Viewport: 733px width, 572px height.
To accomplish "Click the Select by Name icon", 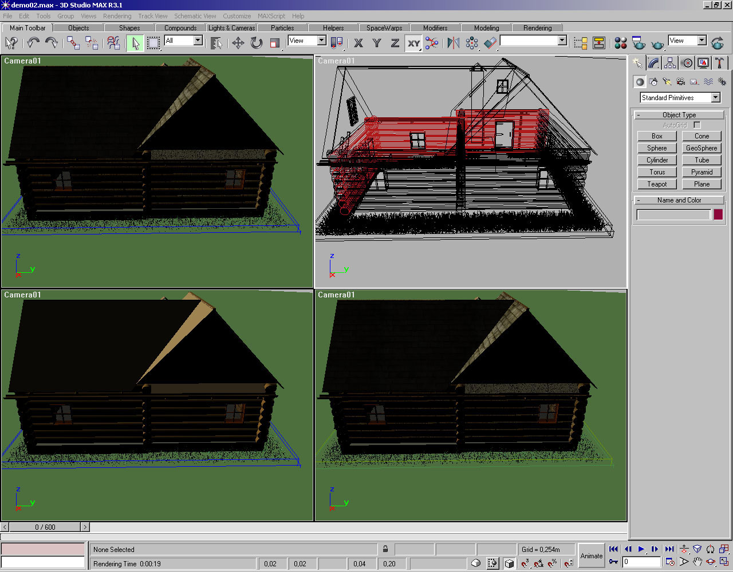I will click(x=216, y=43).
